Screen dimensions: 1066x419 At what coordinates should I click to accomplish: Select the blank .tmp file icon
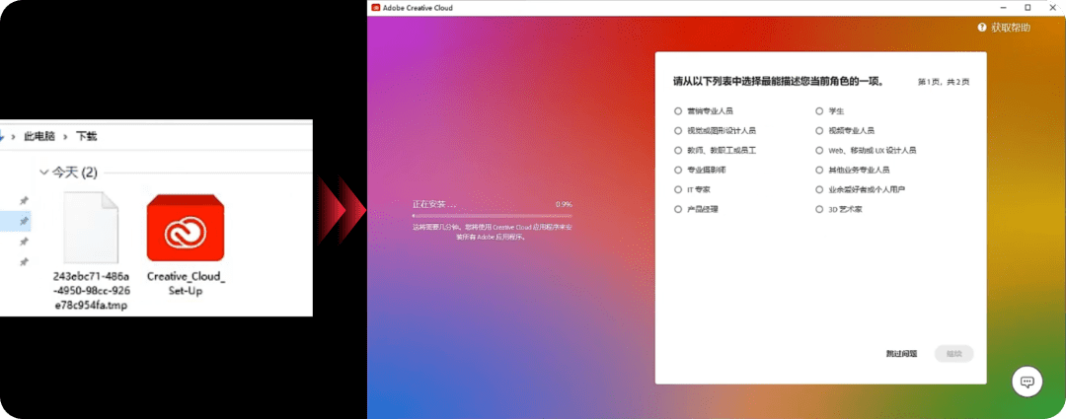click(x=91, y=228)
